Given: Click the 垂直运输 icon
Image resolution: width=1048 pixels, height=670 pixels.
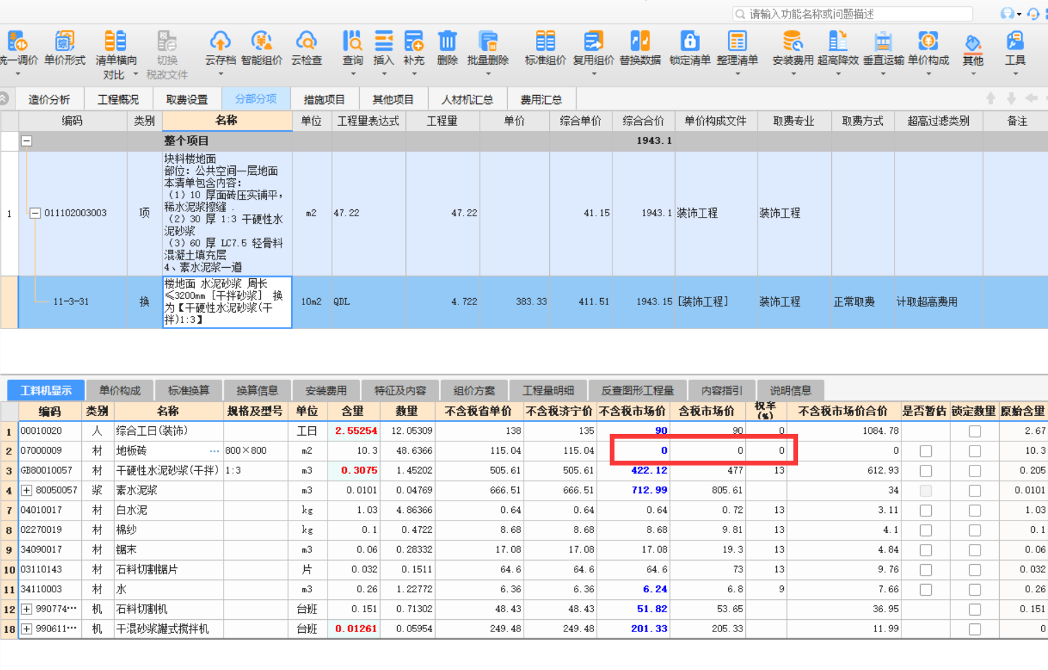Looking at the screenshot, I should (884, 43).
